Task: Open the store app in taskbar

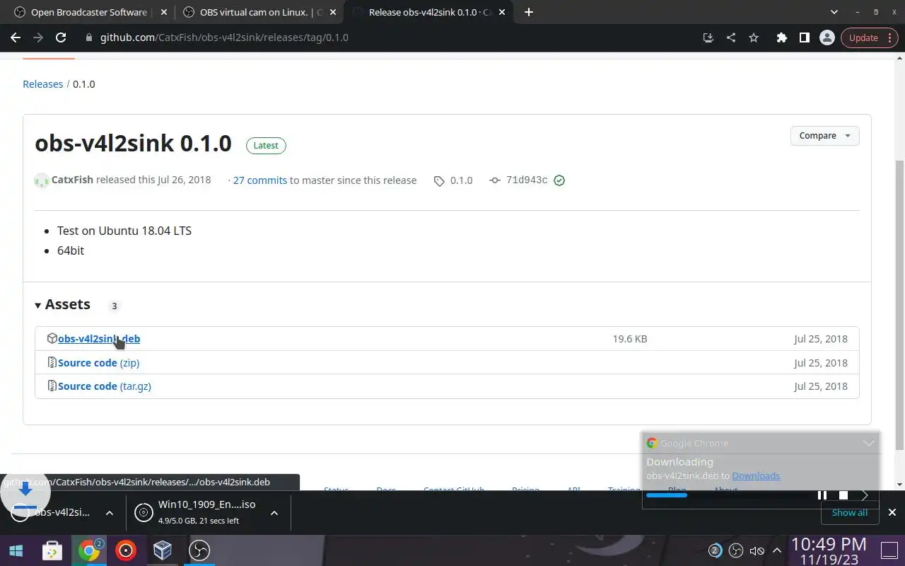Action: 52,550
